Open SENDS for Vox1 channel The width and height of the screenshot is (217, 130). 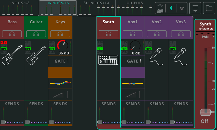tap(133, 104)
